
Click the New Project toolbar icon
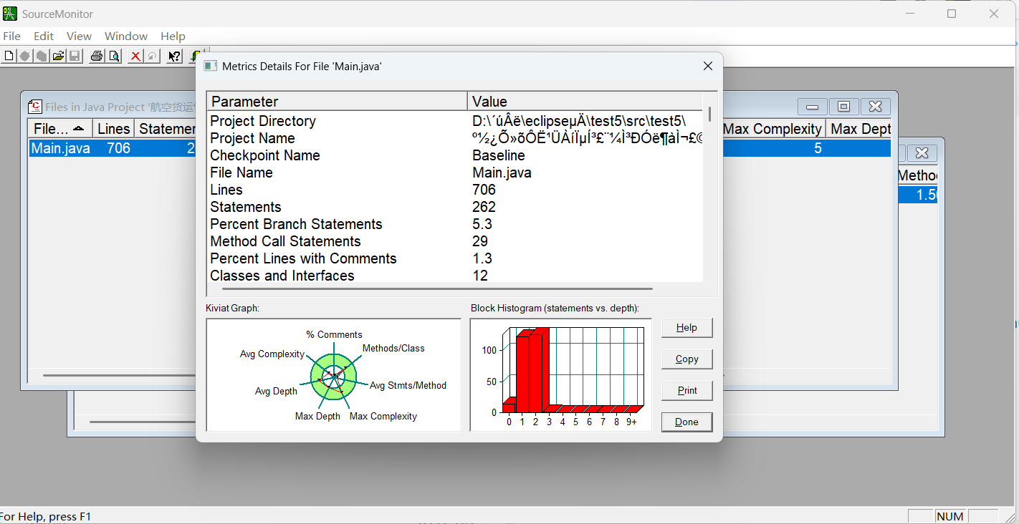[9, 56]
